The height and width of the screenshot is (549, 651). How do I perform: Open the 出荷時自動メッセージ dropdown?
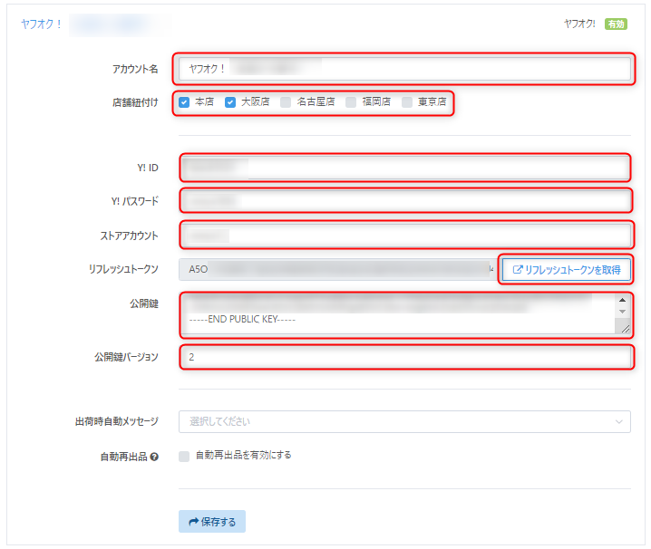coord(404,421)
